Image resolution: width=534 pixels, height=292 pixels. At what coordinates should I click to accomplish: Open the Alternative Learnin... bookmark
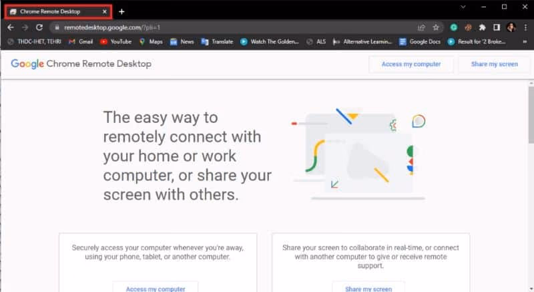coord(362,41)
